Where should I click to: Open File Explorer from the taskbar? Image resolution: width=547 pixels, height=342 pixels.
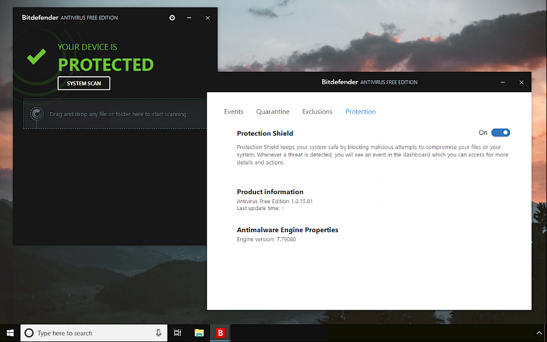199,333
